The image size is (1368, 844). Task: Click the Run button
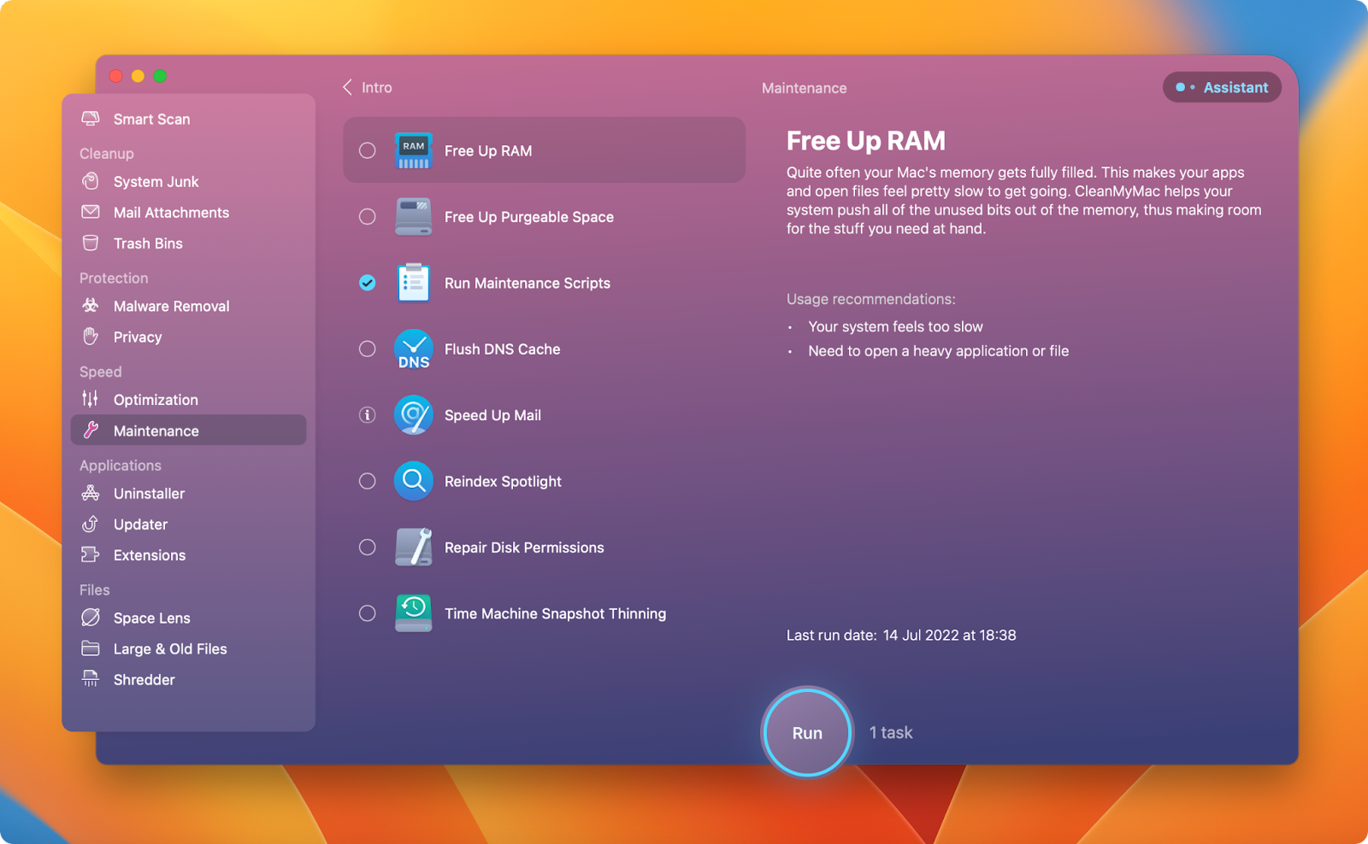pyautogui.click(x=807, y=732)
